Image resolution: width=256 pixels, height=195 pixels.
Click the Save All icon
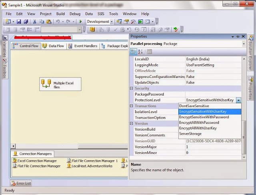tap(26, 22)
